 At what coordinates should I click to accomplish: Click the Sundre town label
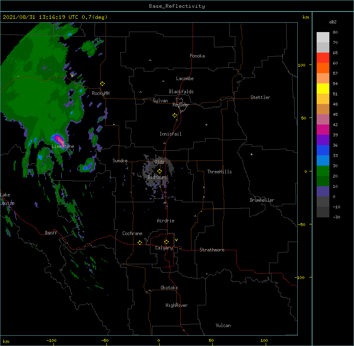(x=120, y=161)
